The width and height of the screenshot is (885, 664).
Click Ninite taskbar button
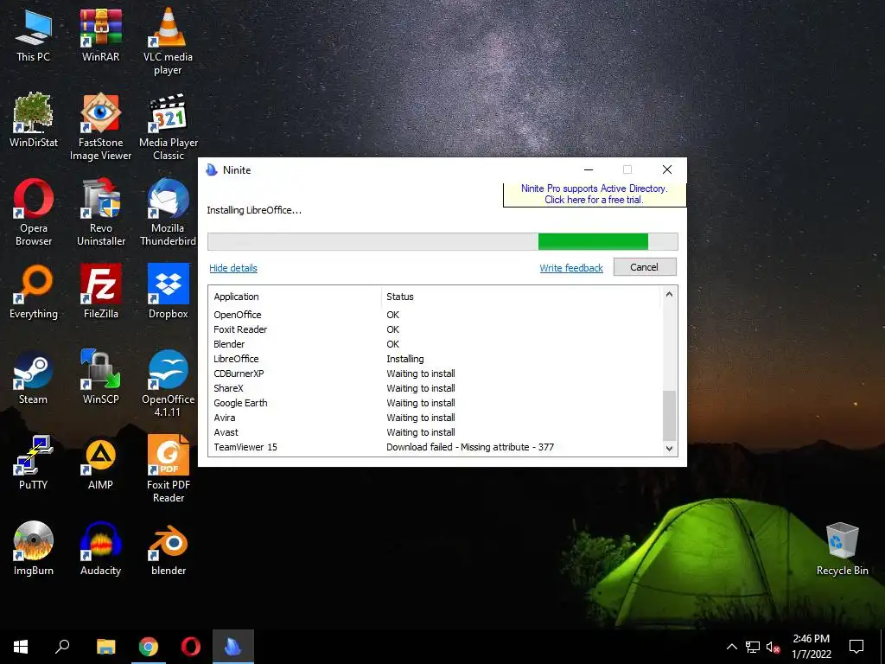(x=233, y=647)
